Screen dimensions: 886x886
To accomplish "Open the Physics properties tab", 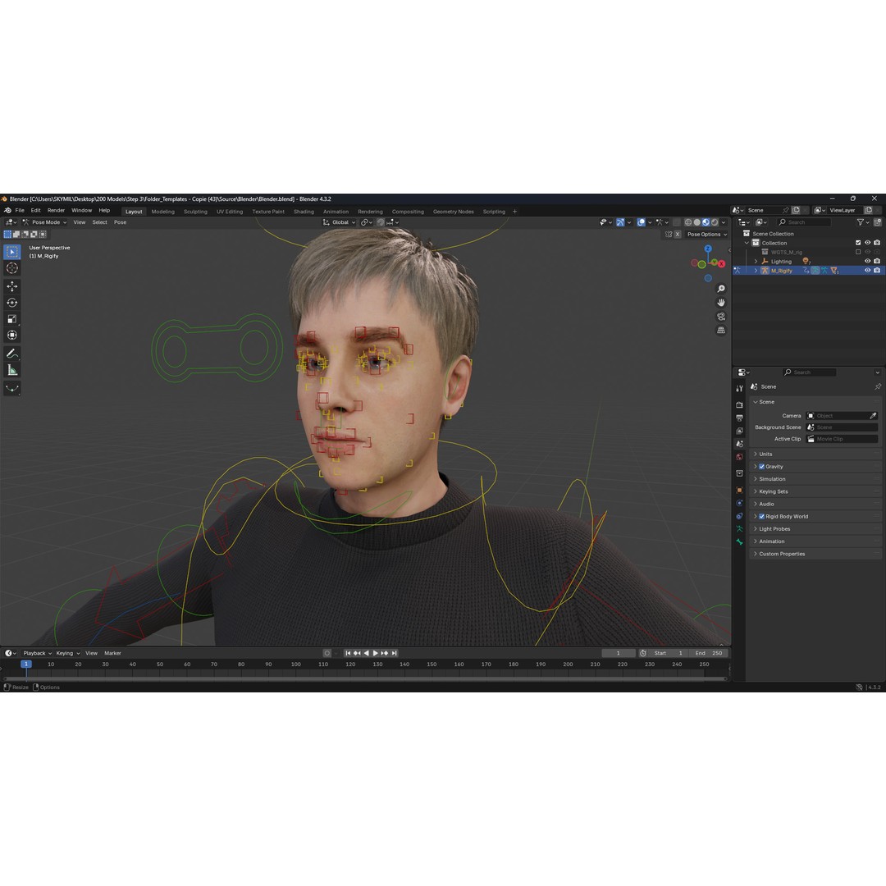I will [739, 503].
